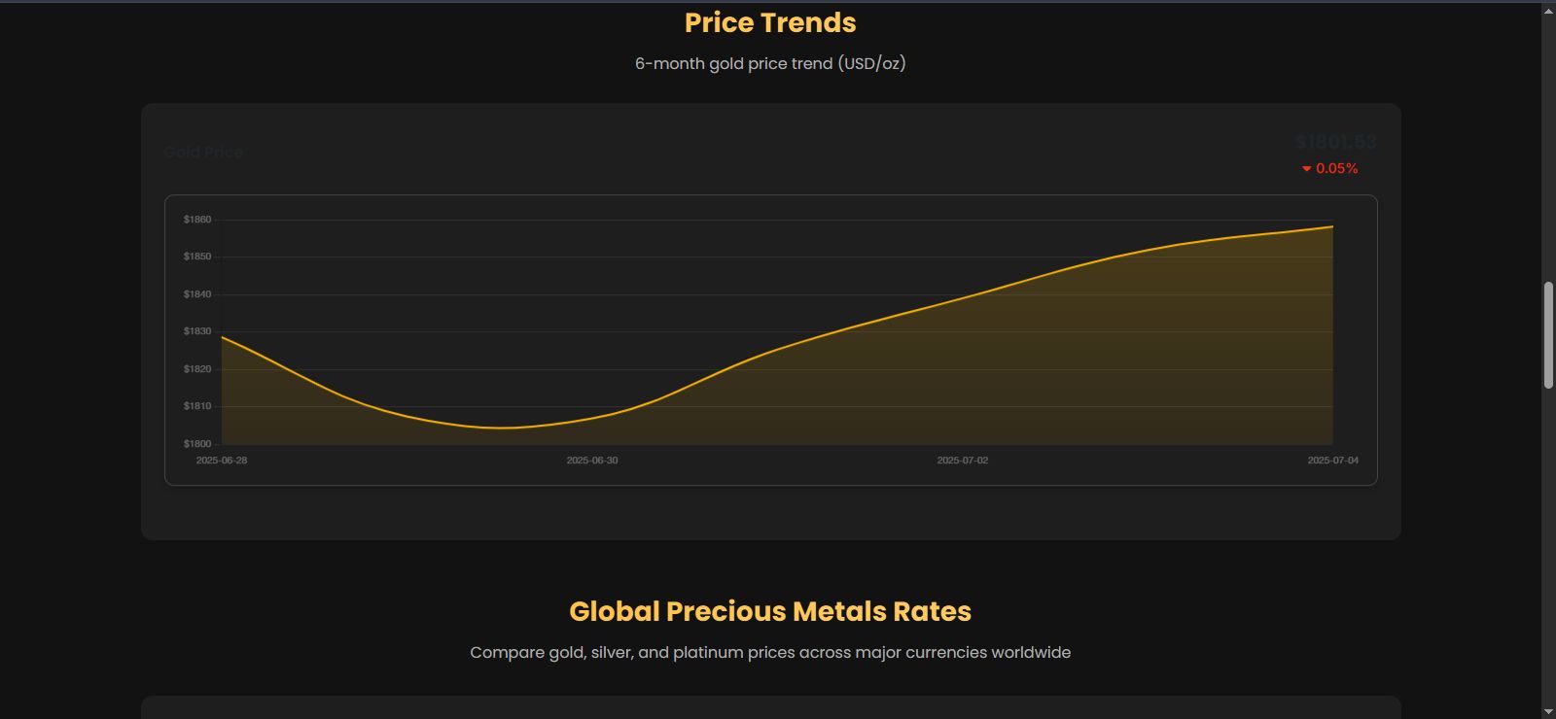Viewport: 1556px width, 719px height.
Task: Click the scrollbar up arrow button
Action: [x=1548, y=11]
